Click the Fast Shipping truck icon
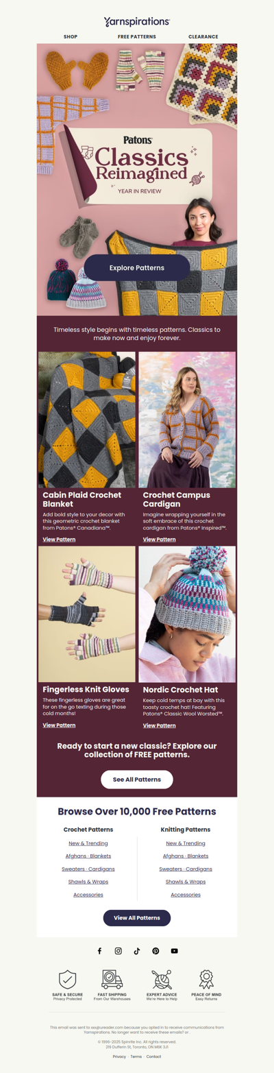 point(112,979)
